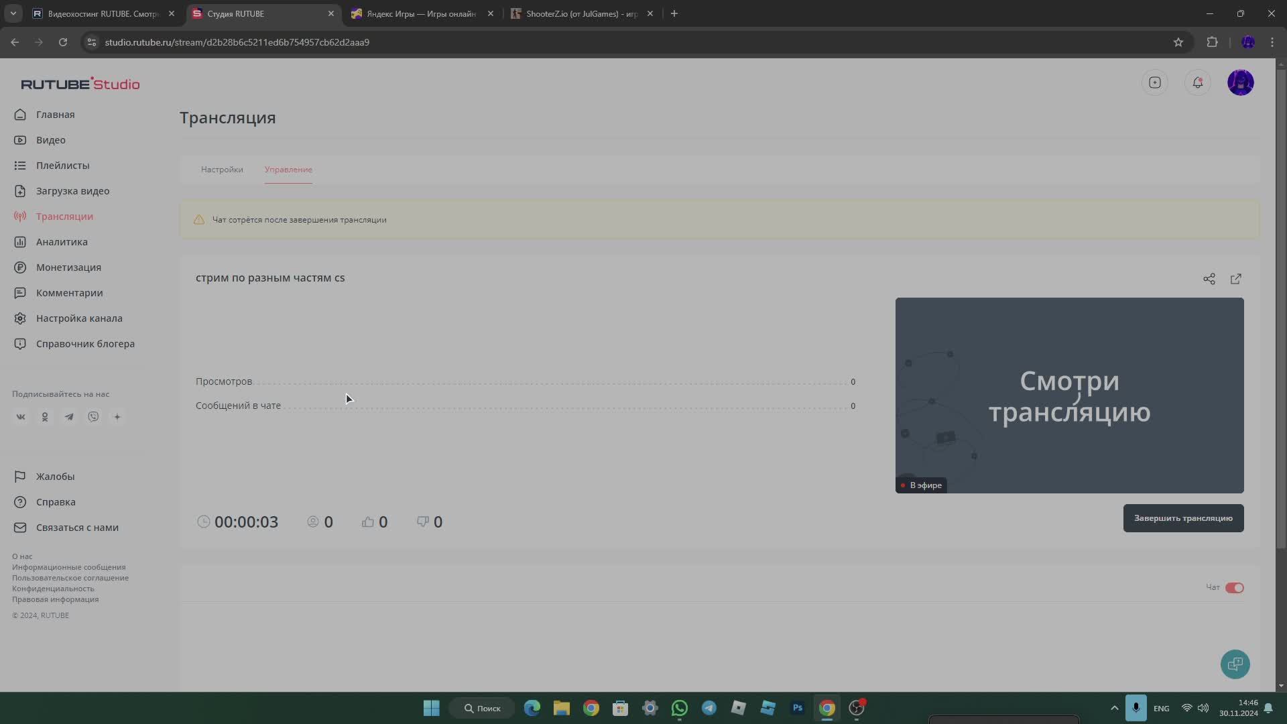This screenshot has width=1287, height=724.
Task: Open the Трансляции section in sidebar
Action: [64, 216]
